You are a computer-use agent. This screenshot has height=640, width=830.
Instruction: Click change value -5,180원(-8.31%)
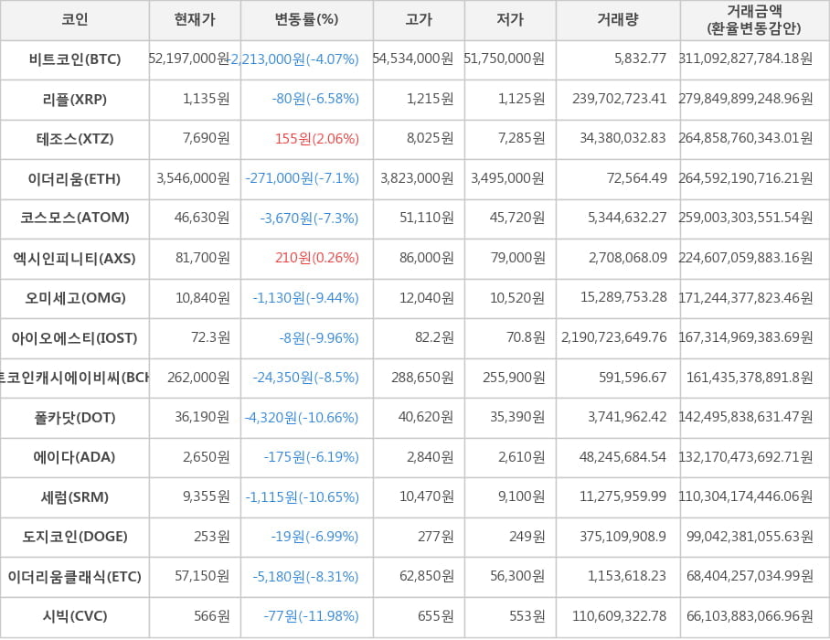(x=306, y=577)
